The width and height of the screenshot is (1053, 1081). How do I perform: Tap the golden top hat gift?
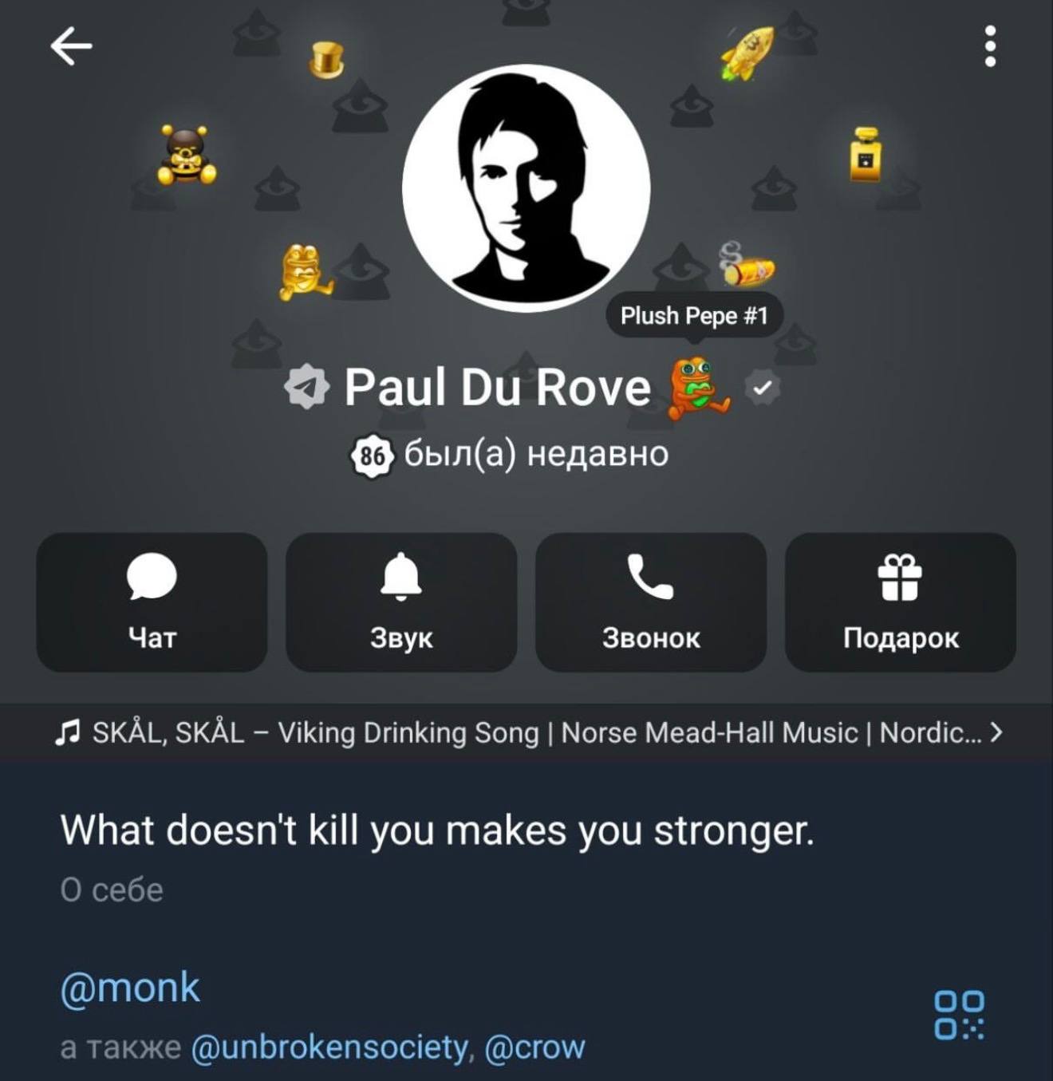click(327, 60)
